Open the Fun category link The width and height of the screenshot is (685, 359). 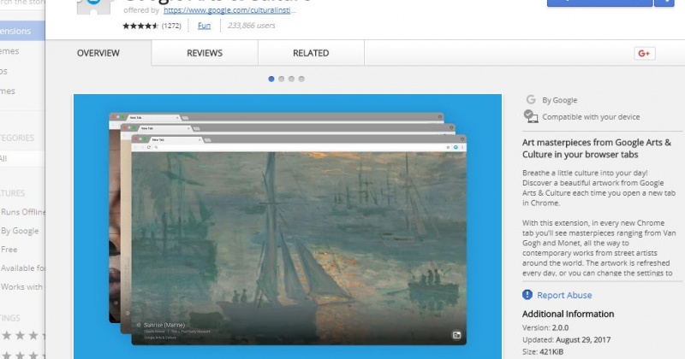point(204,26)
